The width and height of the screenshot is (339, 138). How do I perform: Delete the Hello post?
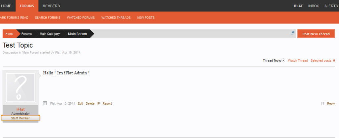tap(90, 104)
